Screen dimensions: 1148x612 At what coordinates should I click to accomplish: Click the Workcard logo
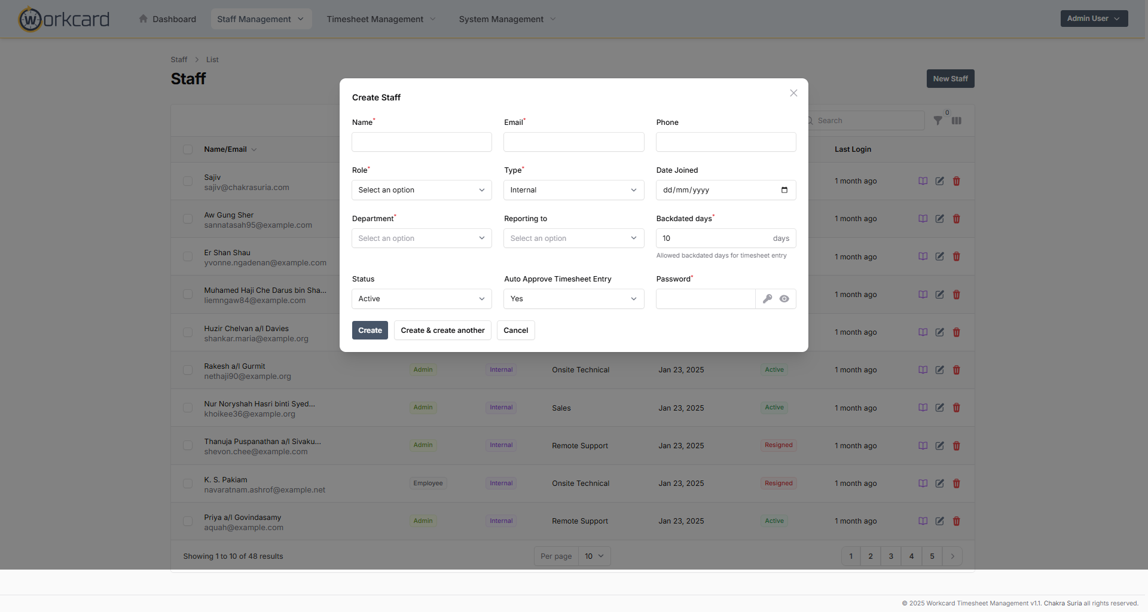(64, 19)
